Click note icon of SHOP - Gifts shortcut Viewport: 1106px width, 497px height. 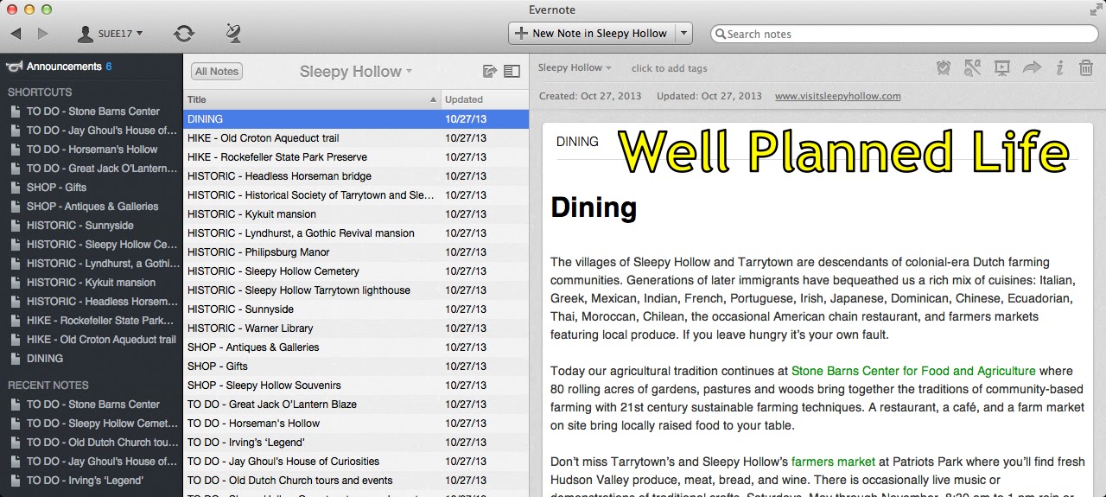15,188
